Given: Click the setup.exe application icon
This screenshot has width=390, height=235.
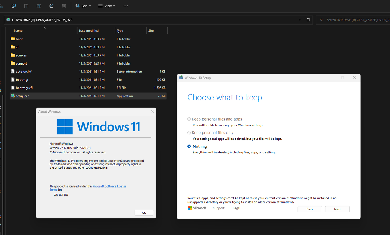Looking at the screenshot, I should point(13,96).
